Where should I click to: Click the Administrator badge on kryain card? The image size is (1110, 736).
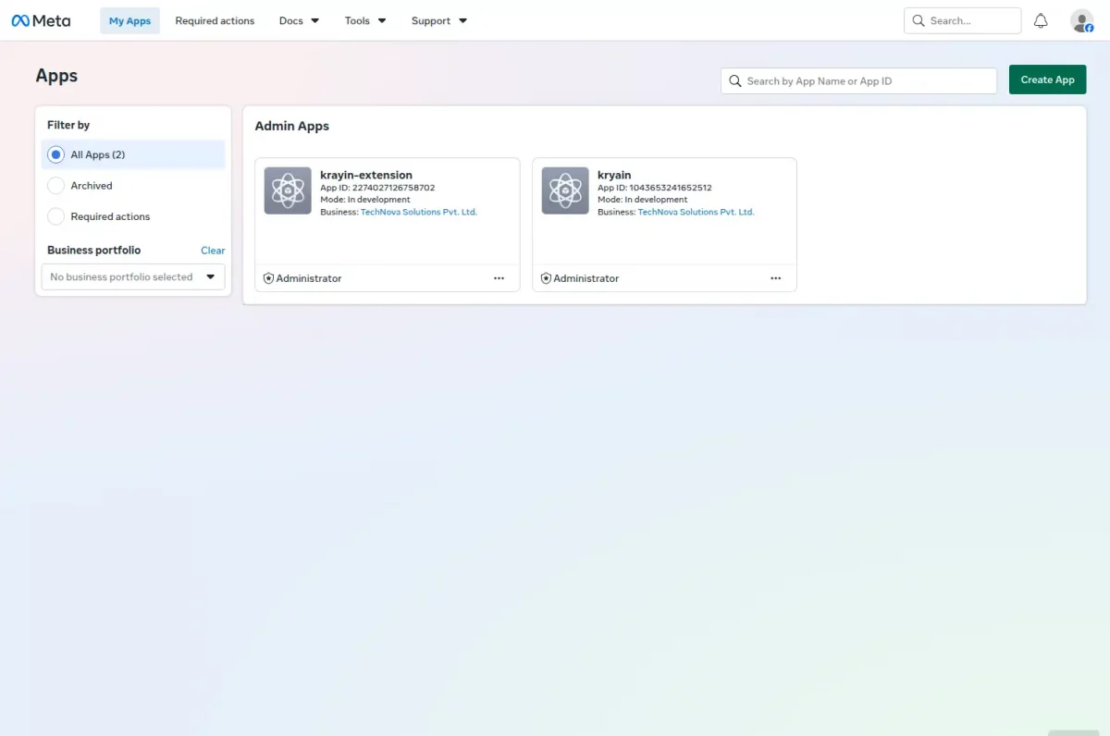pyautogui.click(x=580, y=278)
